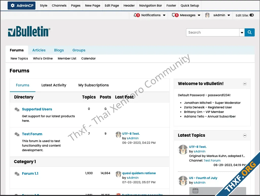This screenshot has height=196, width=260.
Task: Switch to the My Subscriptions tab
Action: pyautogui.click(x=93, y=85)
